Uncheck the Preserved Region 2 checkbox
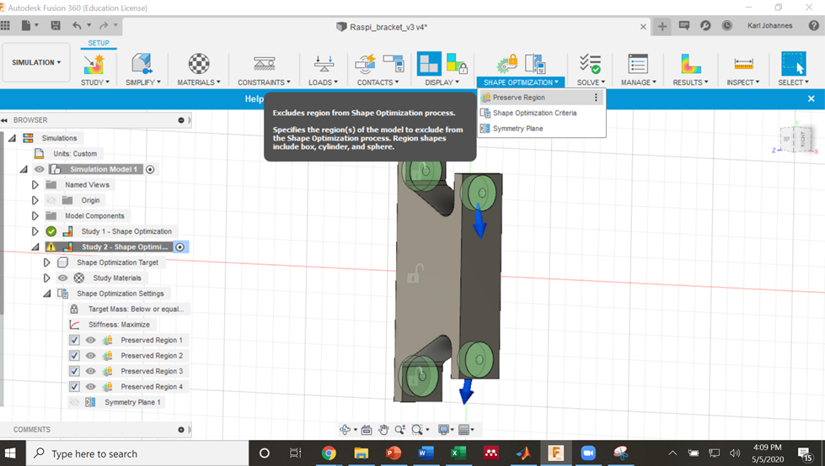 [x=74, y=356]
